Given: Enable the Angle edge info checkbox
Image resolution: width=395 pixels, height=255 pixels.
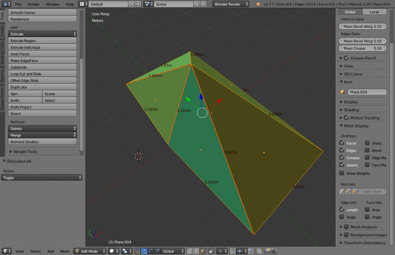Looking at the screenshot, I should click(342, 217).
